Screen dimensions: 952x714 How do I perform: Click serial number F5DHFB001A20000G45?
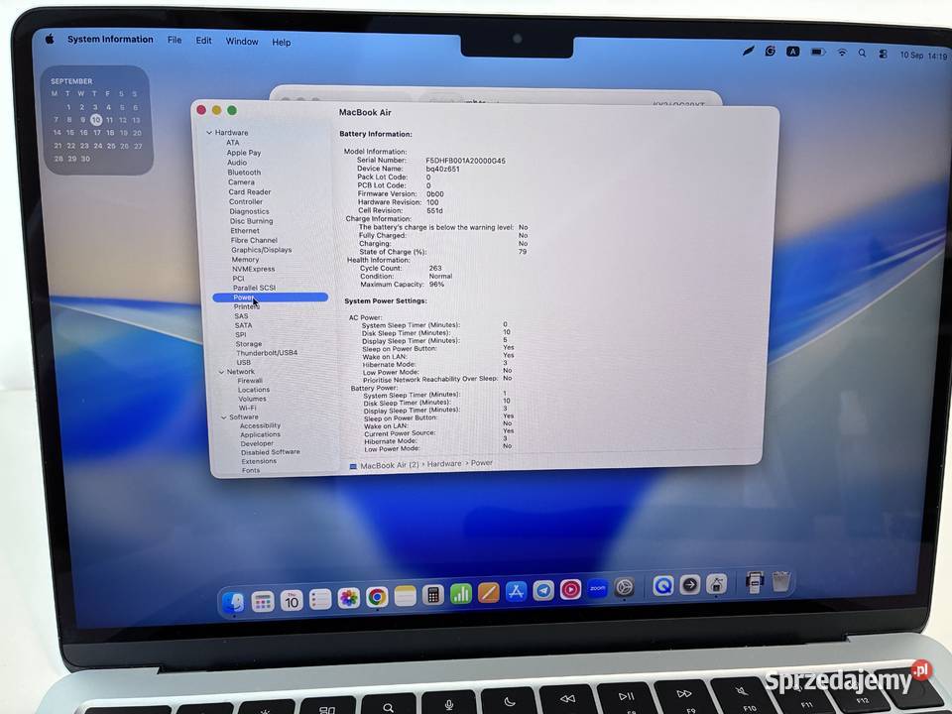466,161
